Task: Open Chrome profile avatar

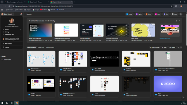Action: [x=181, y=6]
